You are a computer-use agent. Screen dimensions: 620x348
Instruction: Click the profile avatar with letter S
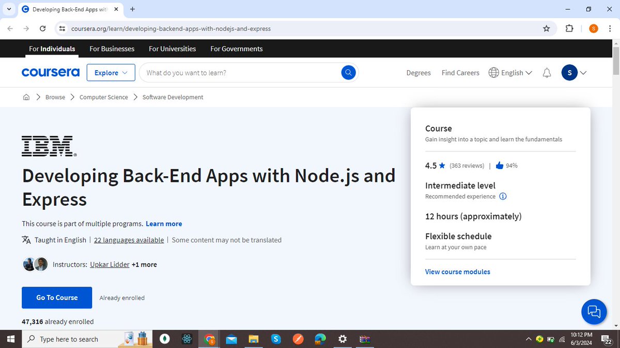[569, 73]
